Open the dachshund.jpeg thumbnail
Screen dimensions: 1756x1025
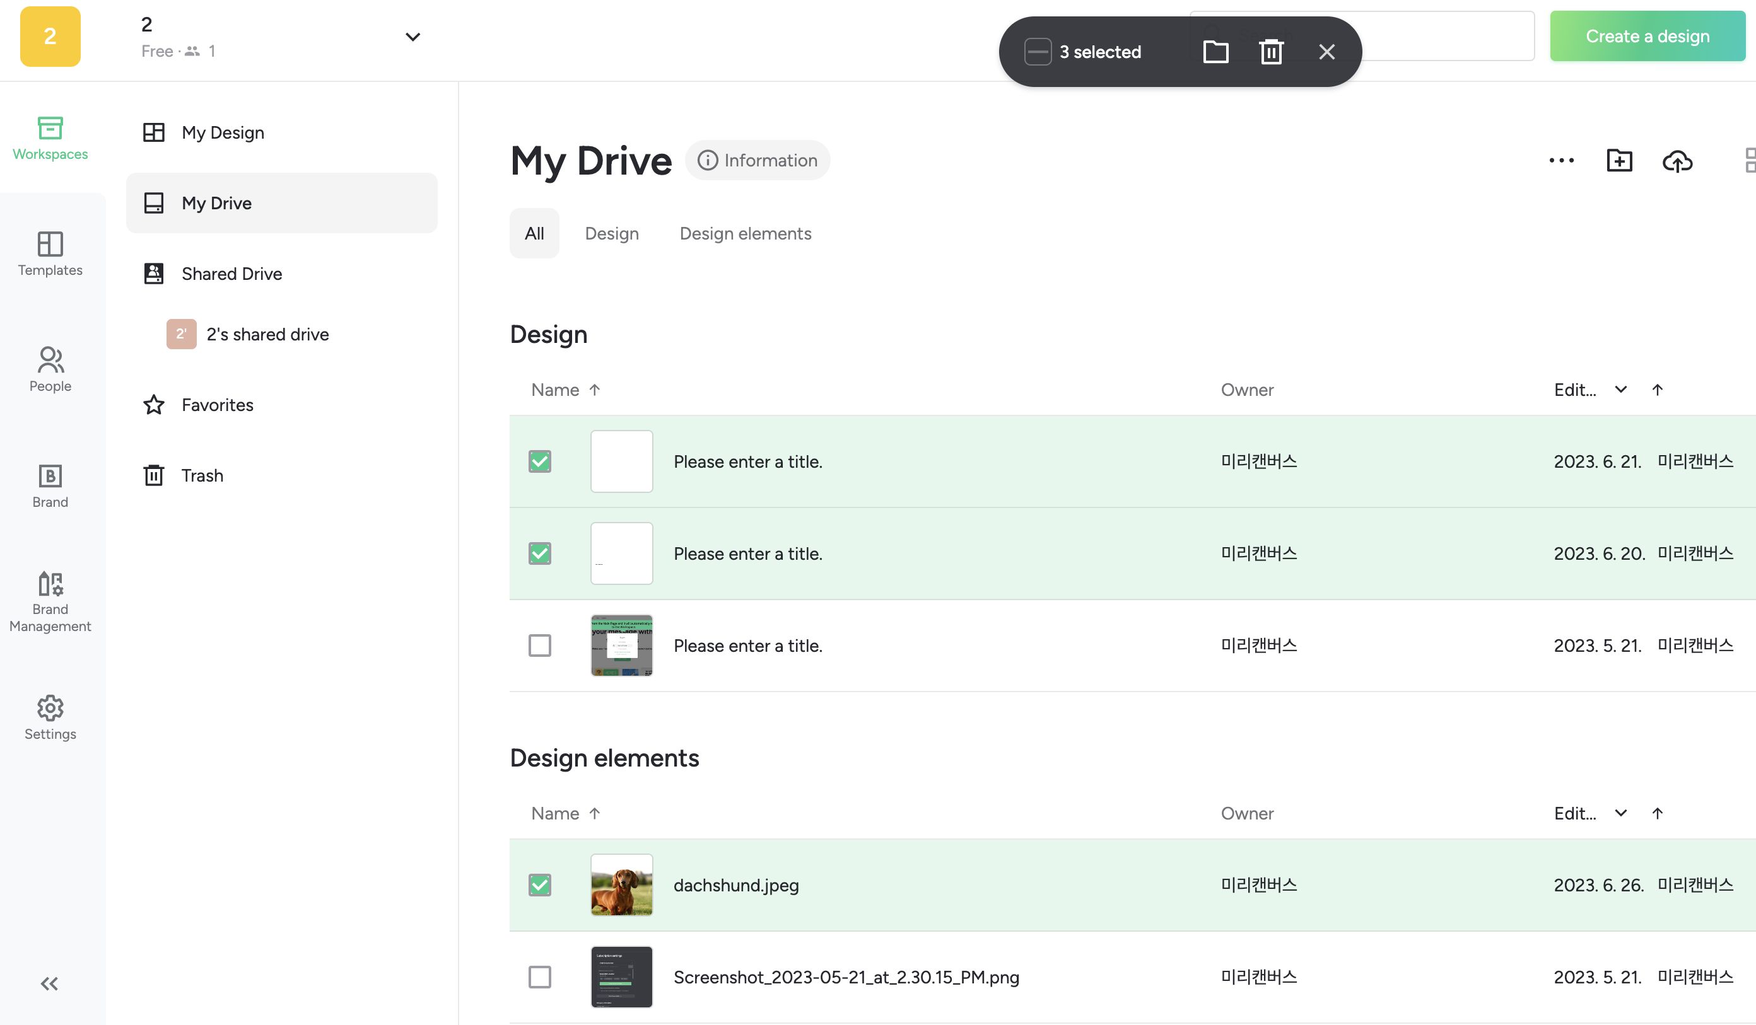point(621,884)
